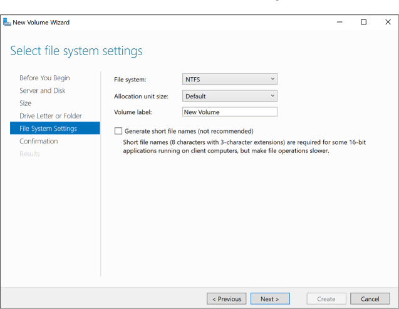Click into the Volume label text field
399x309 pixels.
(229, 112)
